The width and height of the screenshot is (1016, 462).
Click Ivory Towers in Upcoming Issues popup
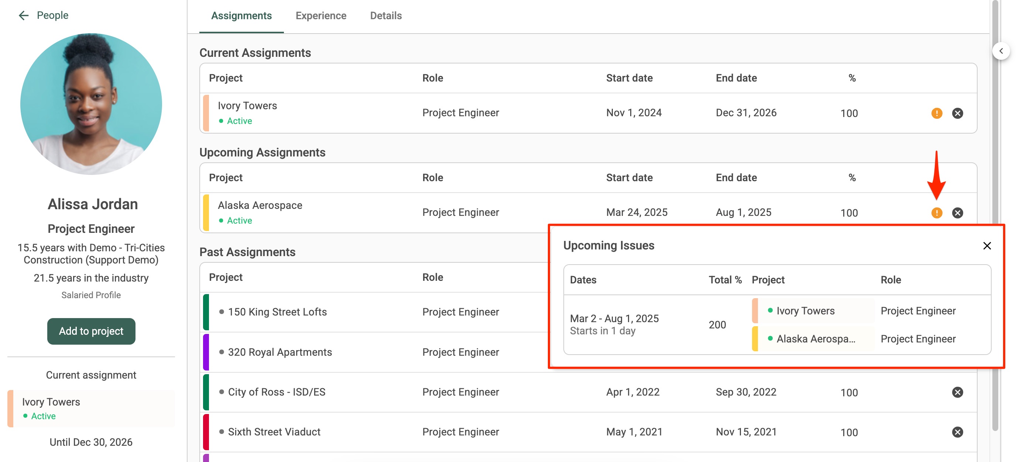click(x=806, y=311)
